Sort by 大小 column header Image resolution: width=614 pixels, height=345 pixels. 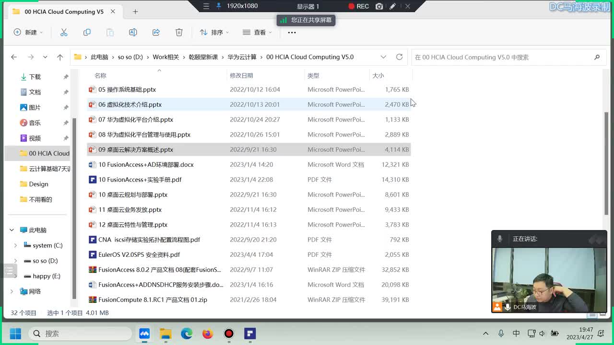[x=378, y=75]
